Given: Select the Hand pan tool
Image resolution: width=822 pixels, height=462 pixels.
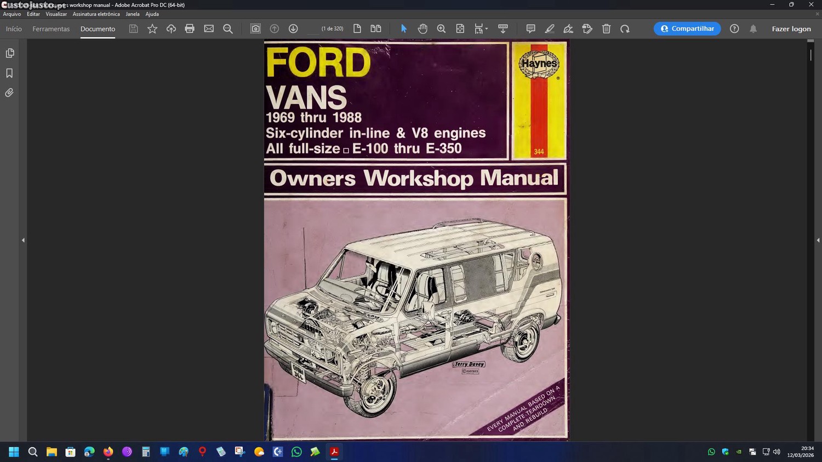Looking at the screenshot, I should click(423, 28).
